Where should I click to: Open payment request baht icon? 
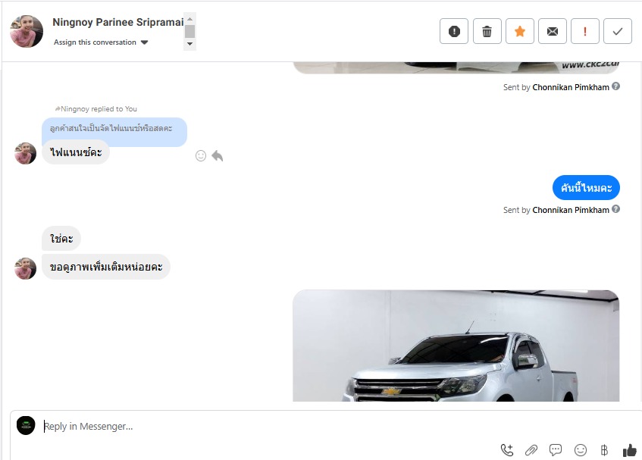point(604,450)
